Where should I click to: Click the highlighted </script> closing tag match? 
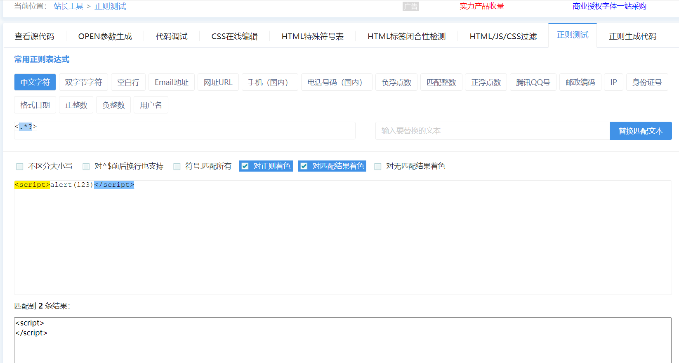pos(114,185)
